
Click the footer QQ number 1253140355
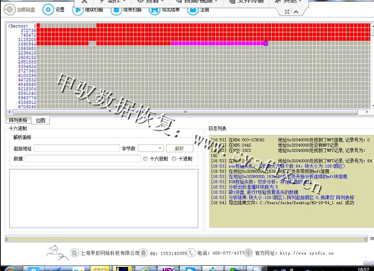coord(174,254)
